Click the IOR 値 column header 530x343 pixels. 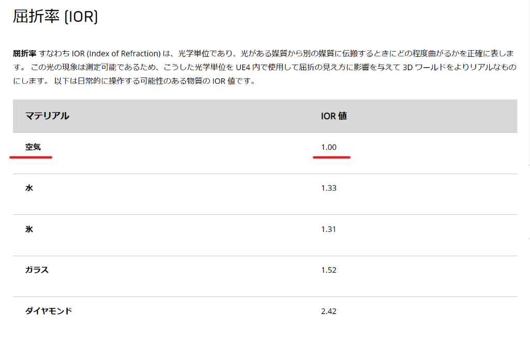(x=334, y=116)
